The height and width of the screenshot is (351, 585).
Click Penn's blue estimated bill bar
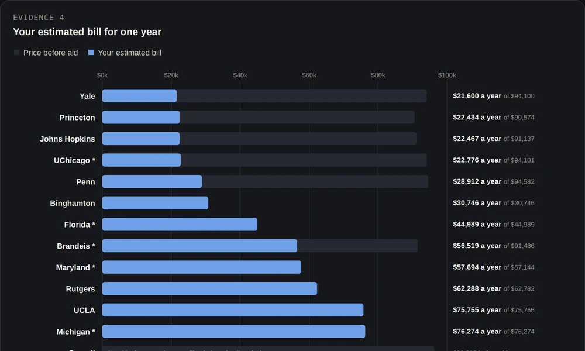(152, 182)
